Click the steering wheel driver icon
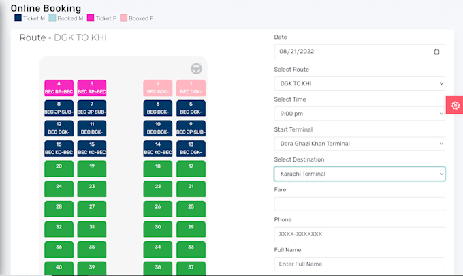Screen dimensions: 463x276 (196, 68)
